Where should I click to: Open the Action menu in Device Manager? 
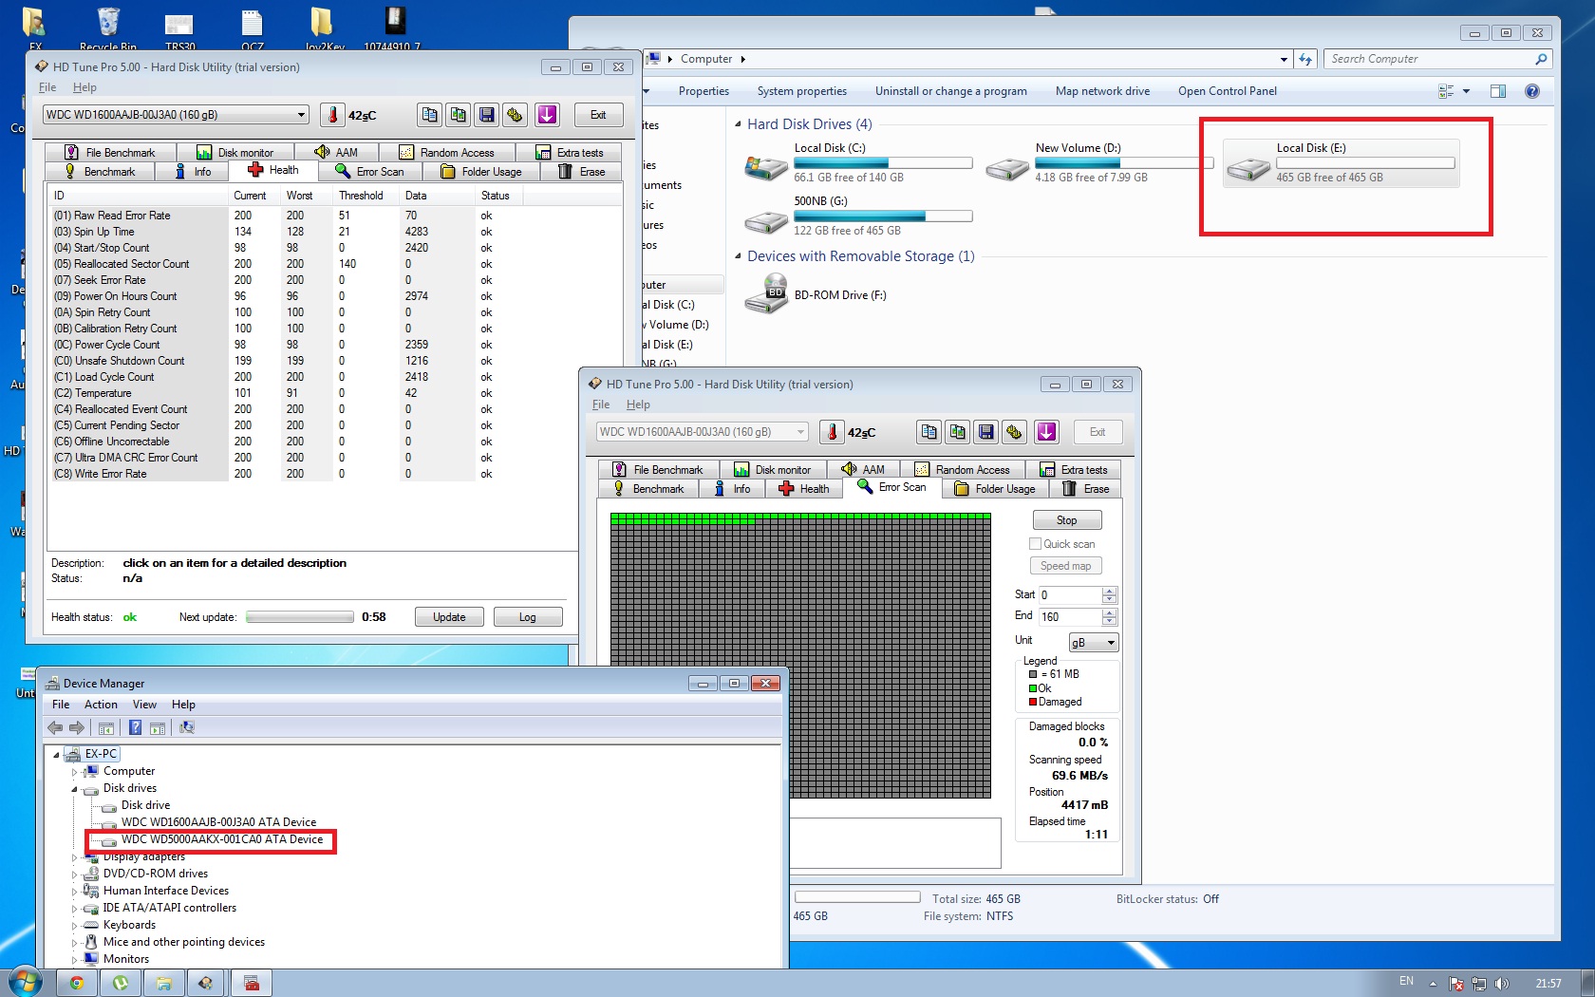[x=101, y=705]
